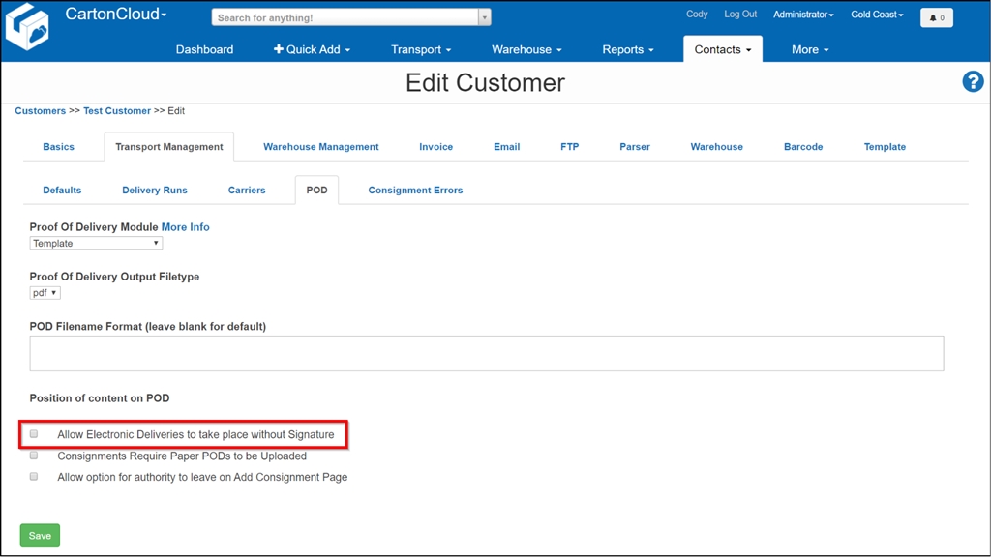Open the CartonCloud brand dropdown

coord(116,14)
